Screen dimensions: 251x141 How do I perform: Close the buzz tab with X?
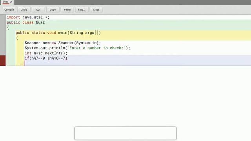(x=11, y=2)
